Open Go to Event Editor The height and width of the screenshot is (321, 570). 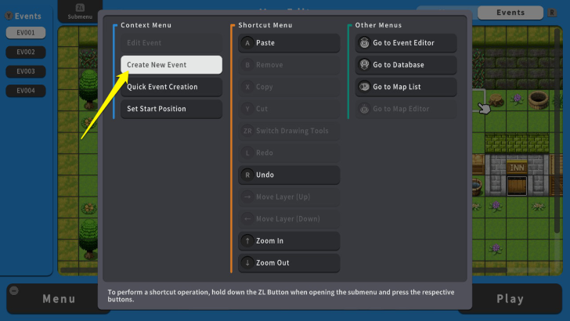pos(406,43)
